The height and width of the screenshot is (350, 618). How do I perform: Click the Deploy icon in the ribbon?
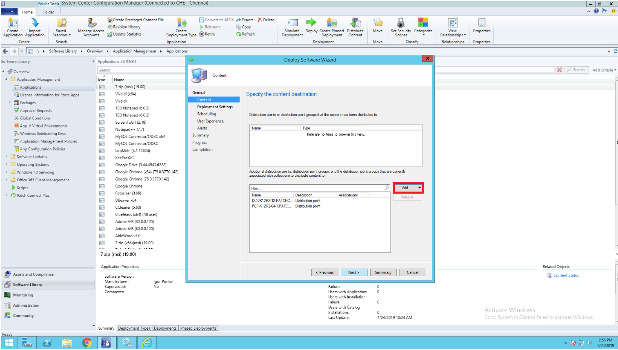pos(311,27)
